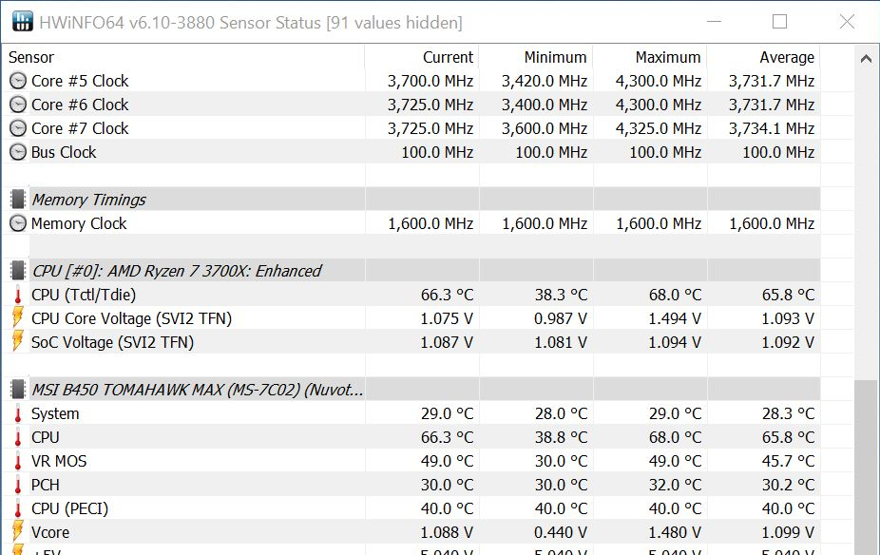Select the CPU (Tctl/Tdie) row label
880x555 pixels.
pos(83,295)
